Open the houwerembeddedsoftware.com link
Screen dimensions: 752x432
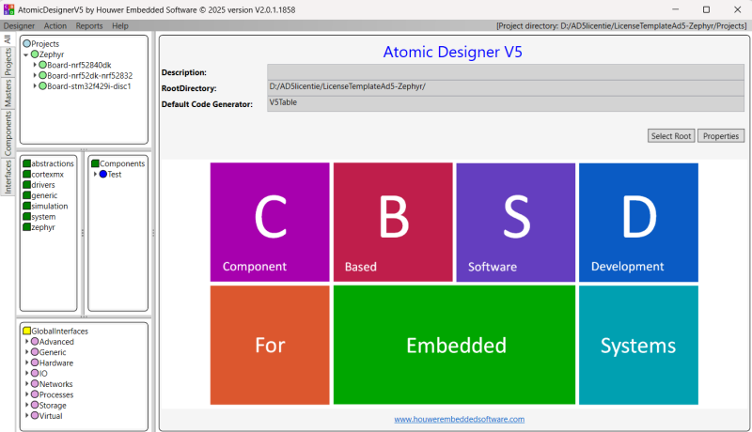coord(459,419)
